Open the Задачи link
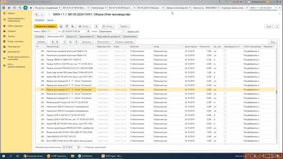 tap(50, 20)
